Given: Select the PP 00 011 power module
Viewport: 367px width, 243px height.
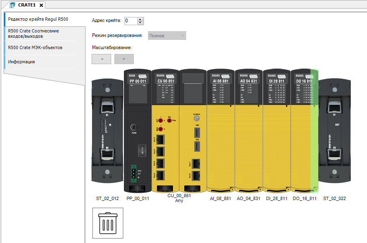Looking at the screenshot, I should click(137, 130).
